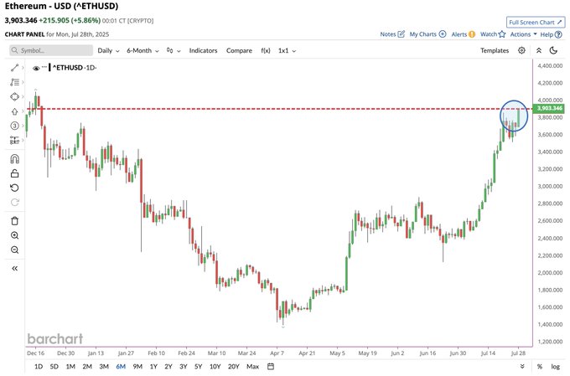Zoom in with the magnifier plus icon
The width and height of the screenshot is (570, 376).
point(14,235)
